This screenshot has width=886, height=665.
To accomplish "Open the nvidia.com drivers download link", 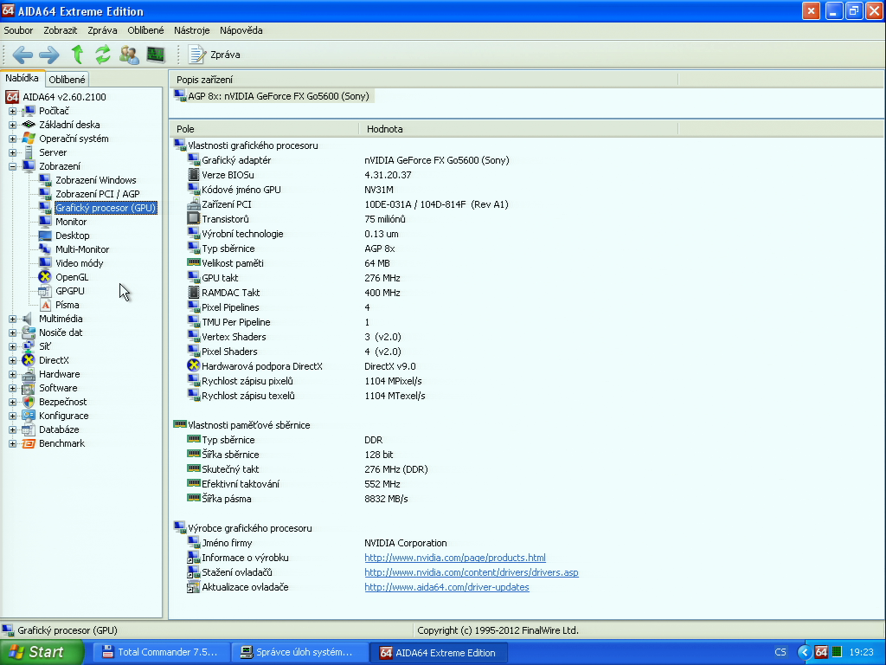I will [472, 572].
